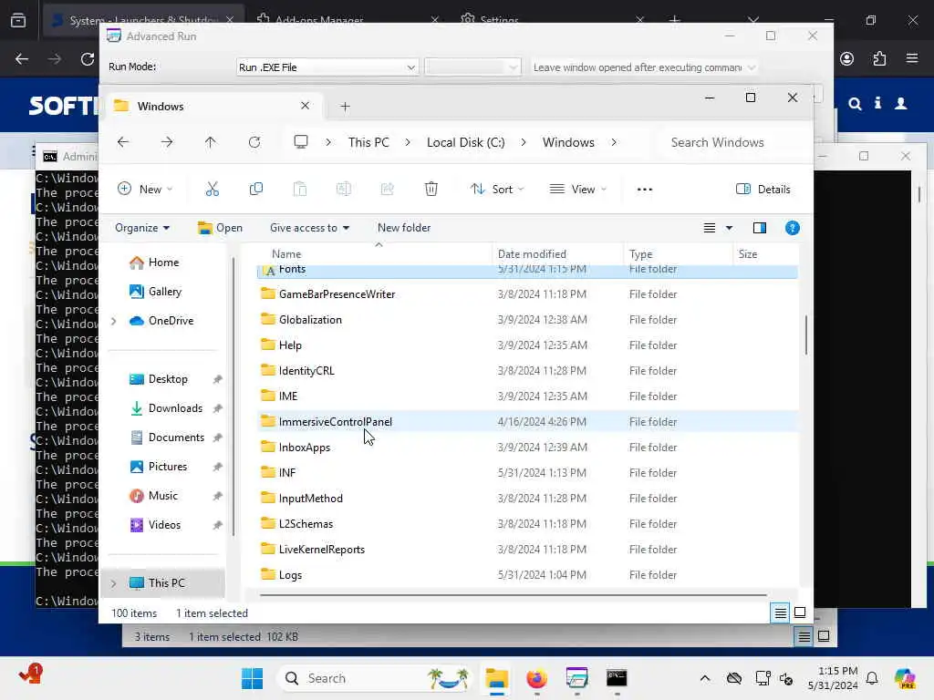Open the browser hamburger menu

[x=912, y=58]
